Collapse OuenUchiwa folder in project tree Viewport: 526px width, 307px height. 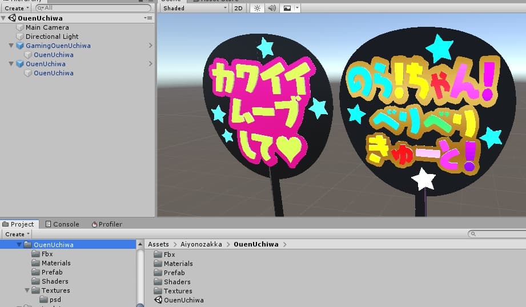click(x=19, y=245)
